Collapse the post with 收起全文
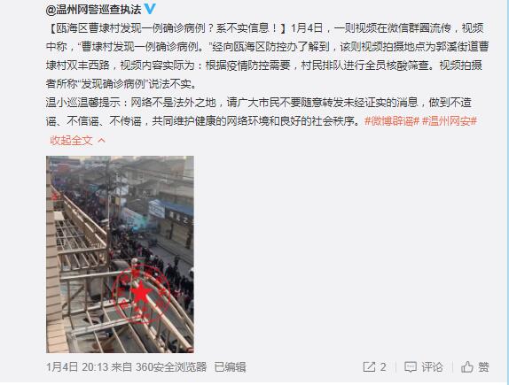Viewport: 509px width, 385px height. (71, 141)
